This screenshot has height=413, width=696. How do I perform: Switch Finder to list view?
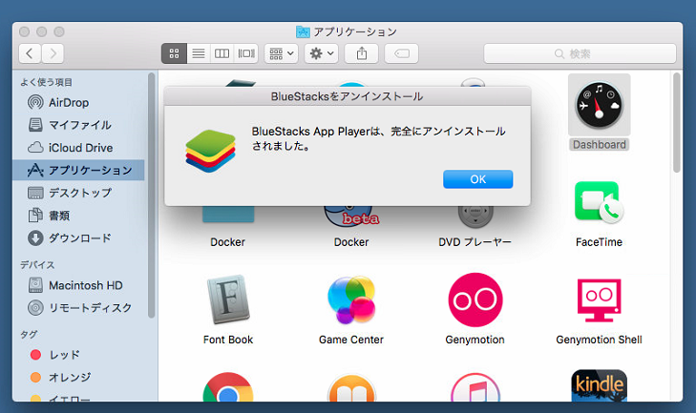[199, 53]
